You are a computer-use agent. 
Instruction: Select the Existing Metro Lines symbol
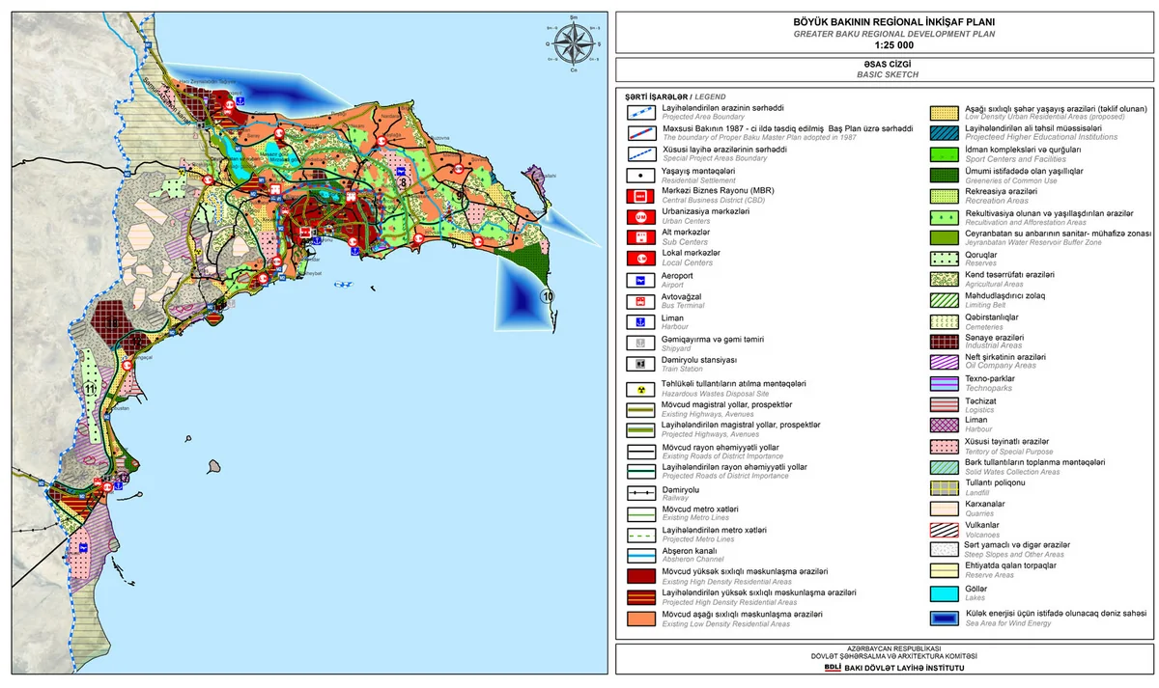click(640, 513)
